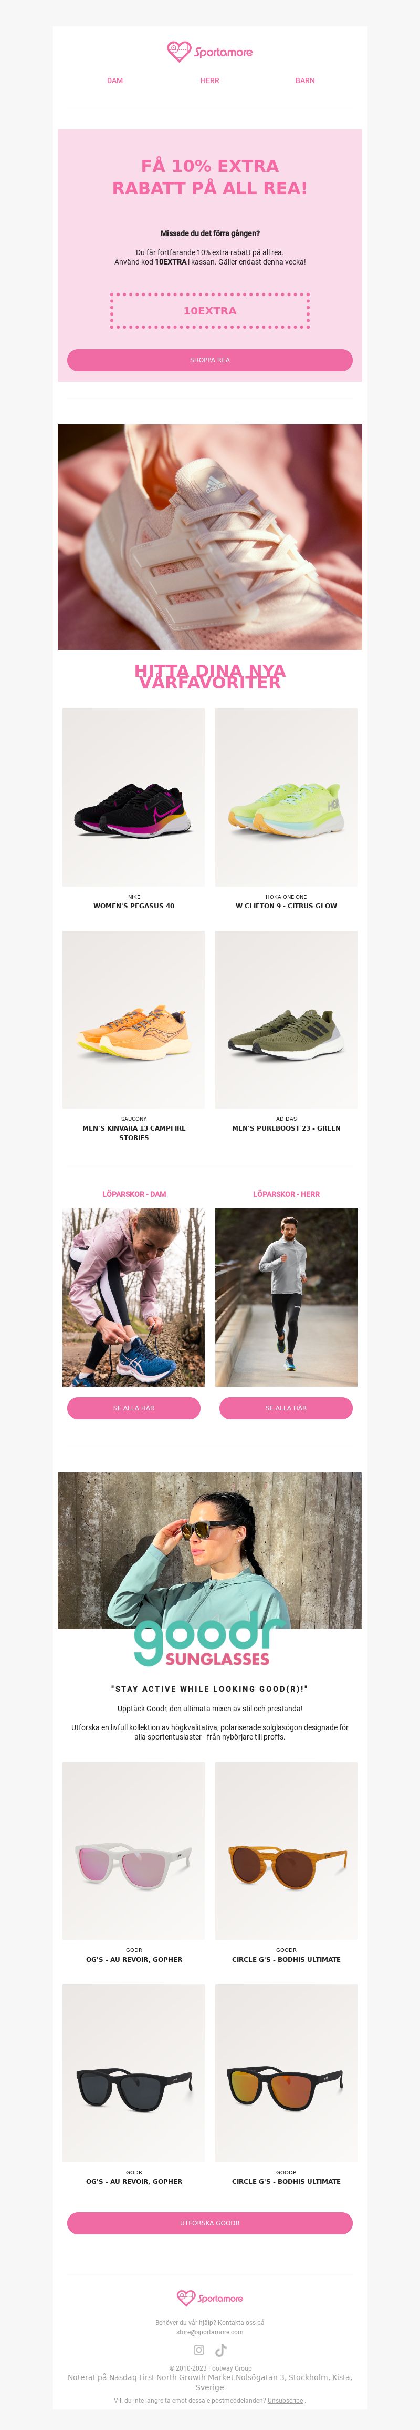This screenshot has height=2430, width=420.
Task: Open the HERR navigation item
Action: click(210, 81)
